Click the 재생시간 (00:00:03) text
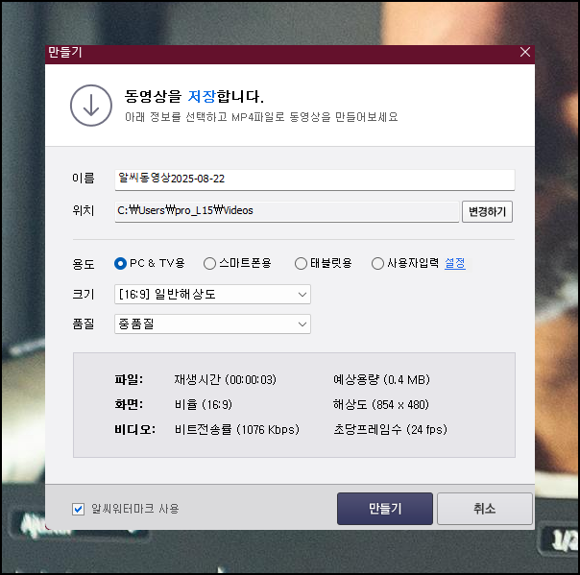 (x=226, y=380)
